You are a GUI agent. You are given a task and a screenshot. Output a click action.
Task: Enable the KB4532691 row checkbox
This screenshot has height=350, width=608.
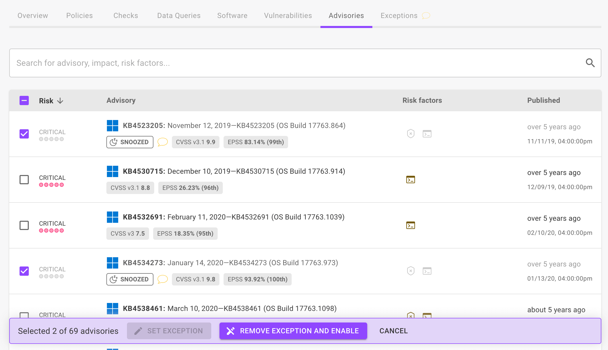24,225
